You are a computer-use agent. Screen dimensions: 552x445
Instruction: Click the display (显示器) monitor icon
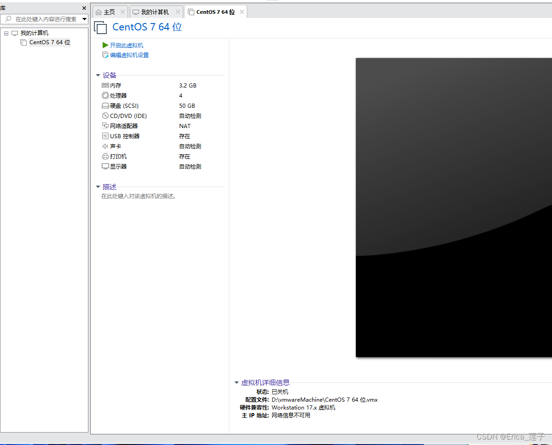pos(105,166)
